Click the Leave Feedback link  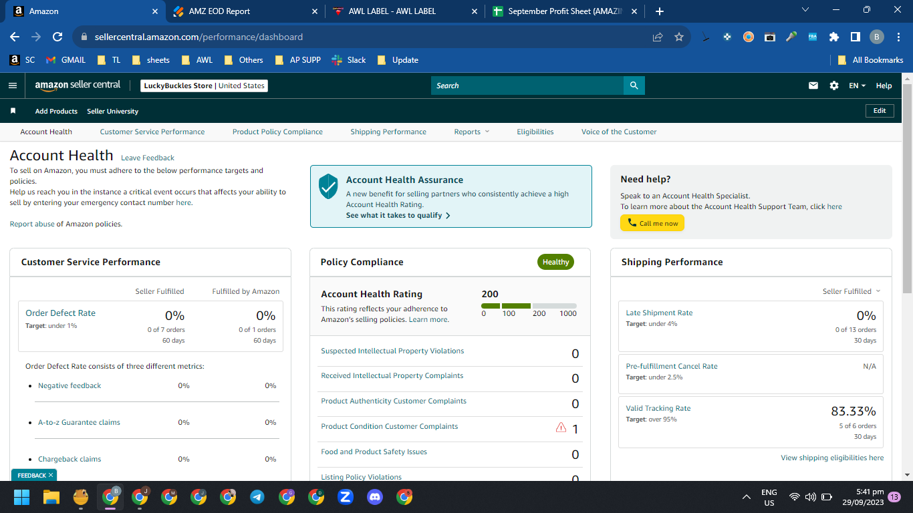(x=148, y=158)
